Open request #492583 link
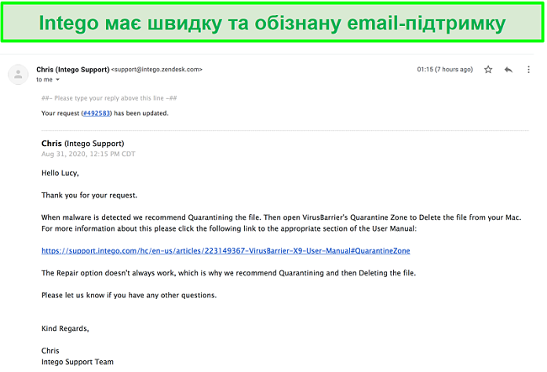547x372 pixels. coord(96,113)
